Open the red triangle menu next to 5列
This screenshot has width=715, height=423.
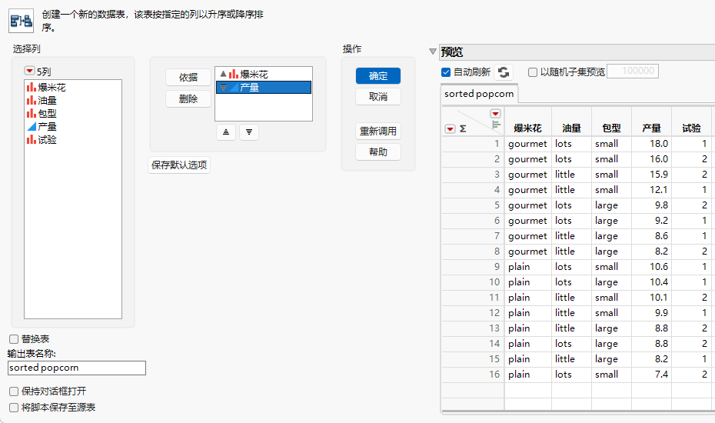point(30,71)
